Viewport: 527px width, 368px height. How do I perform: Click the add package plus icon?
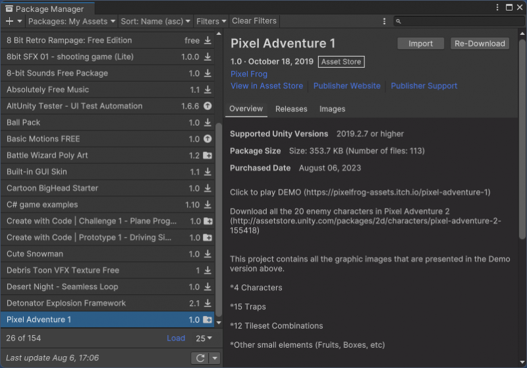point(9,21)
